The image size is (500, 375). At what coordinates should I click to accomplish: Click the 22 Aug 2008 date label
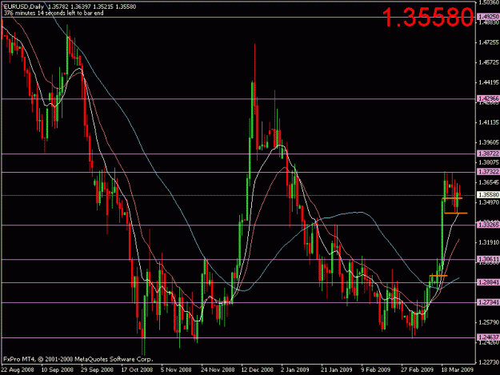click(18, 370)
